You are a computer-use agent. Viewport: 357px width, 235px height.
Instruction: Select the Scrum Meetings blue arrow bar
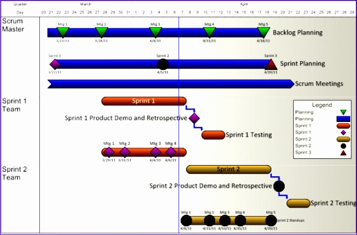[171, 84]
